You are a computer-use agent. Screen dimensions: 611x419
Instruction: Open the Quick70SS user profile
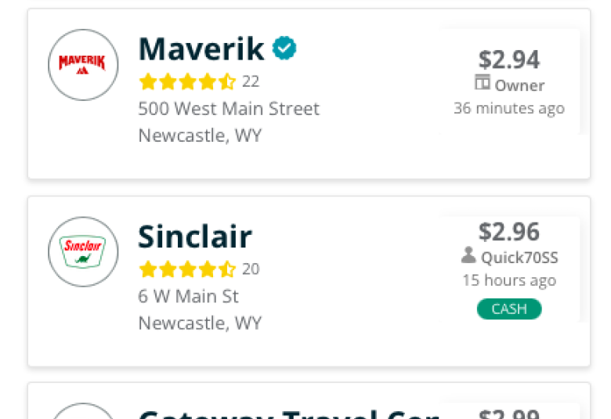(519, 258)
